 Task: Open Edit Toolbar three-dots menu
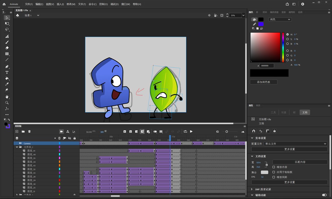click(x=7, y=115)
